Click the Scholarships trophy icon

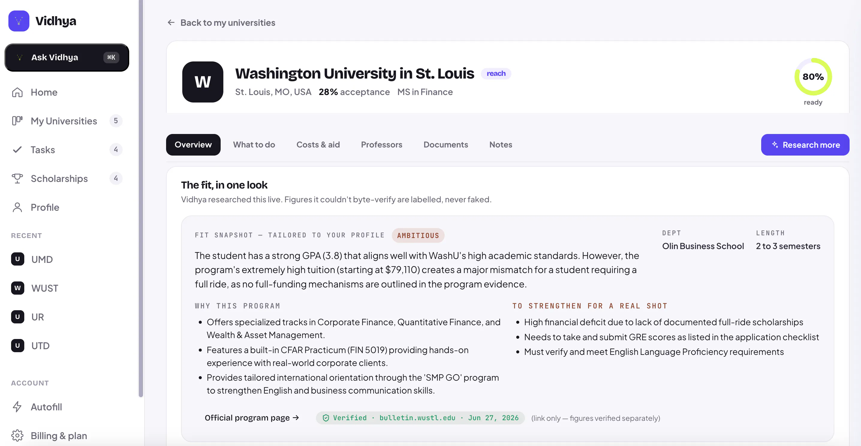point(17,178)
